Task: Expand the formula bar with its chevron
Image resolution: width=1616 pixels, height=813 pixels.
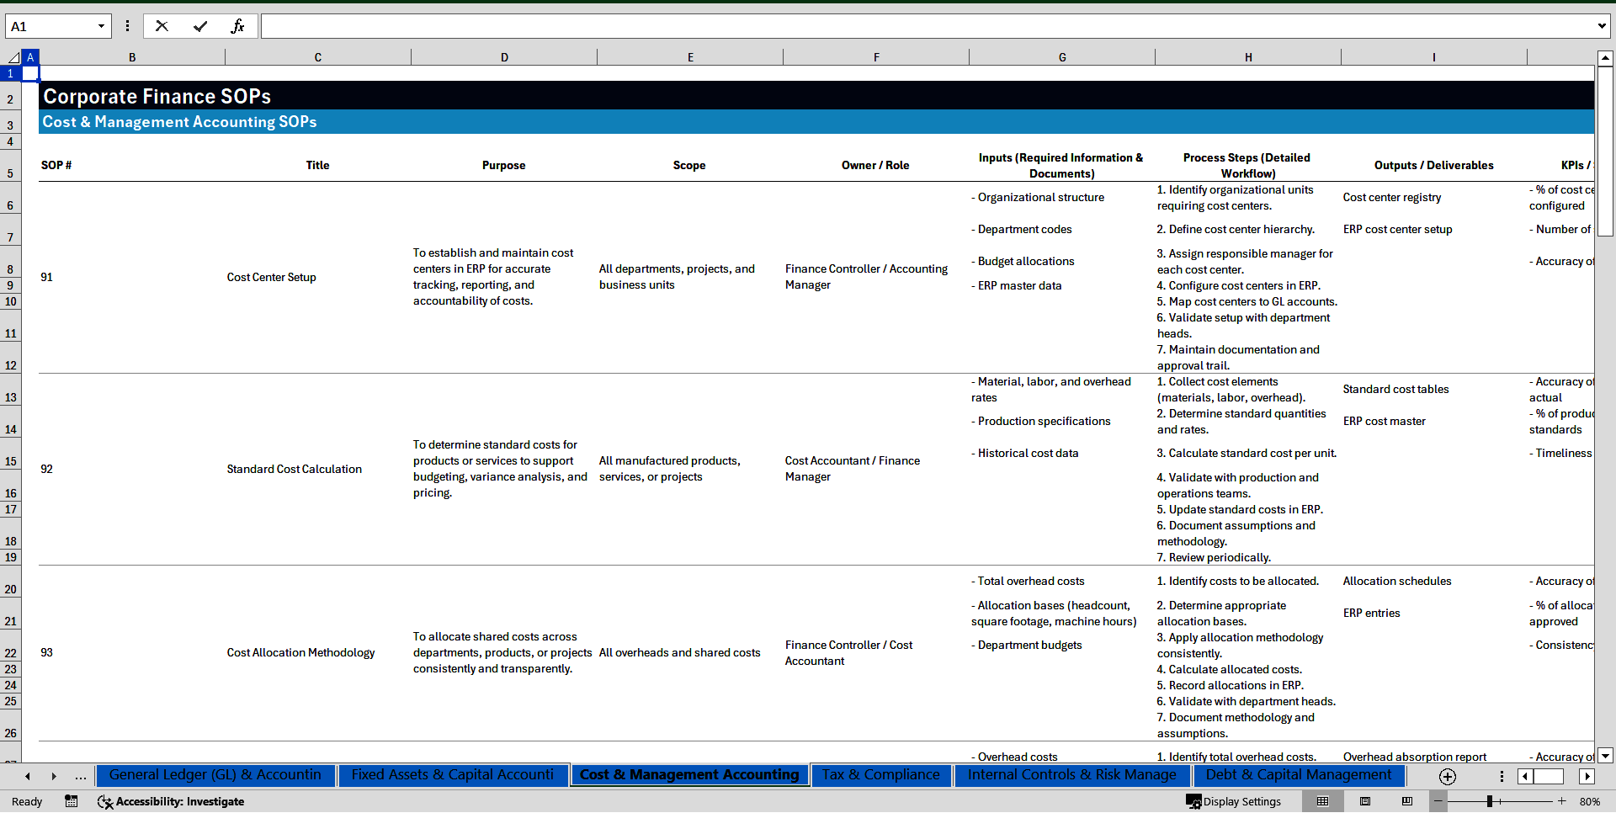Action: point(1602,26)
